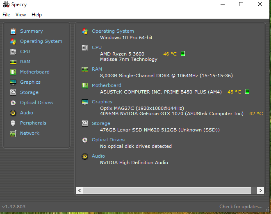Click the Speccy app icon in title bar
271x214 pixels.
tap(6, 4)
